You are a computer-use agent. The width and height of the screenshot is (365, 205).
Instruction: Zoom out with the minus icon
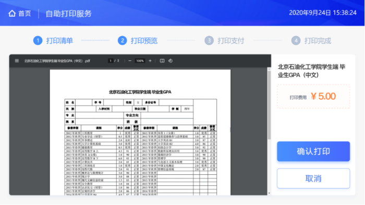(130, 61)
